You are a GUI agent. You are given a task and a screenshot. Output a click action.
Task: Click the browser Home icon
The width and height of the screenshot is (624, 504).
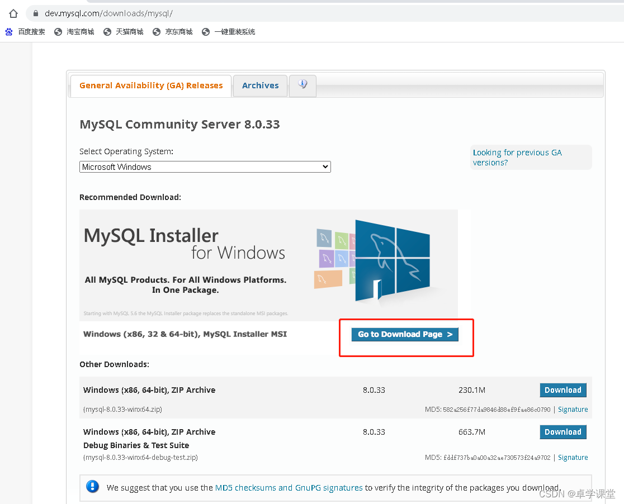click(x=13, y=13)
